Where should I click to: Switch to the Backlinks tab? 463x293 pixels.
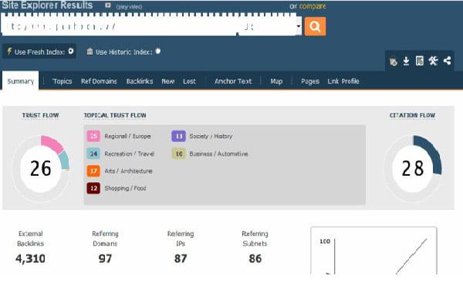click(x=140, y=81)
